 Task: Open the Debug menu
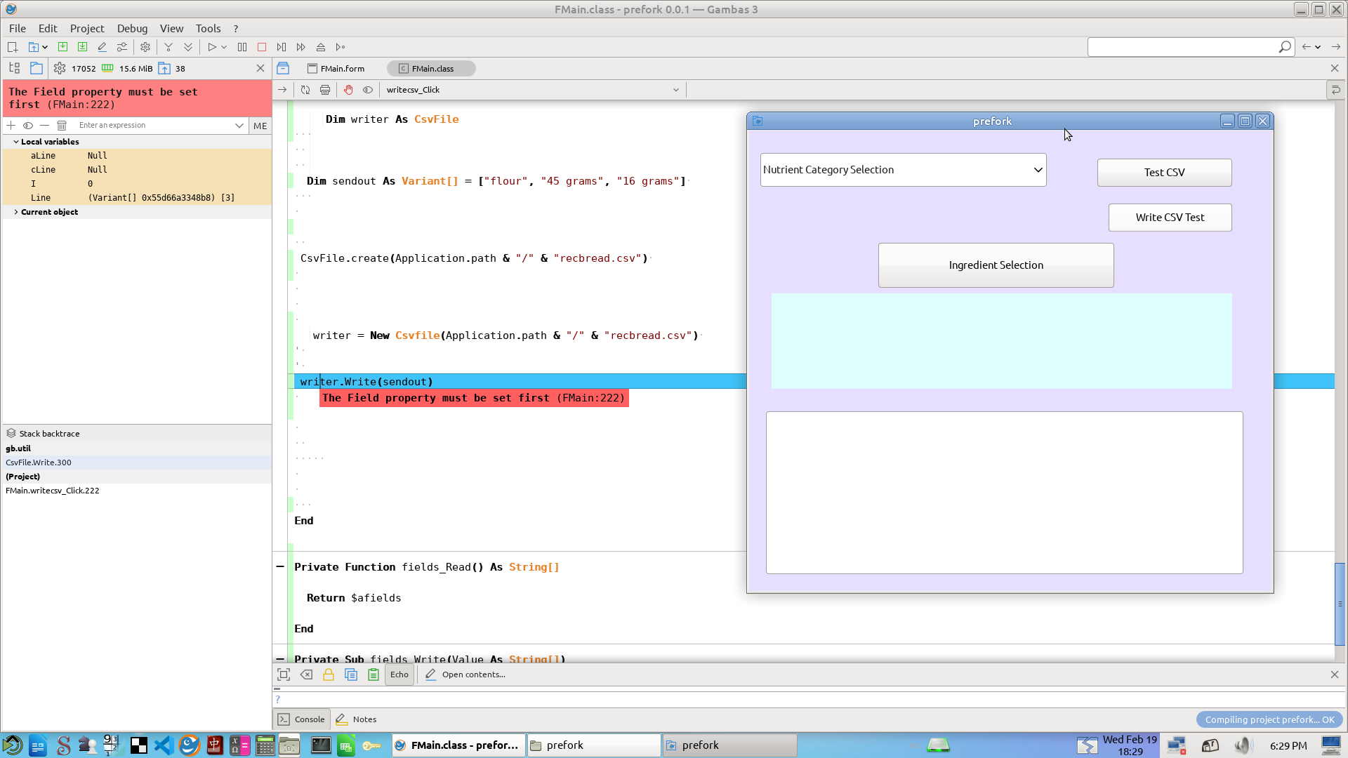point(132,28)
